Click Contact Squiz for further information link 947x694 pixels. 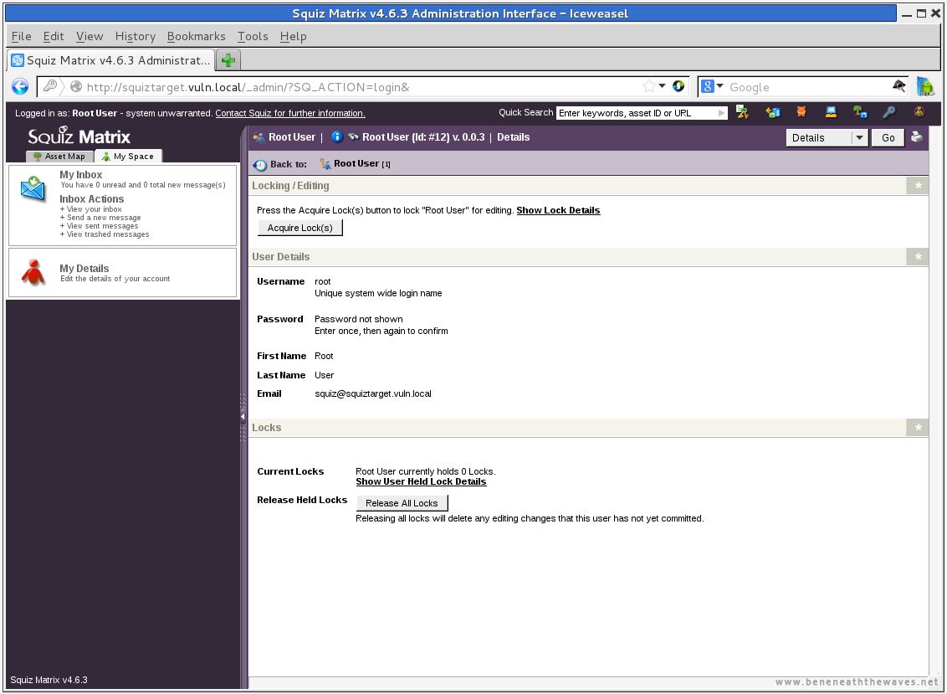tap(290, 113)
